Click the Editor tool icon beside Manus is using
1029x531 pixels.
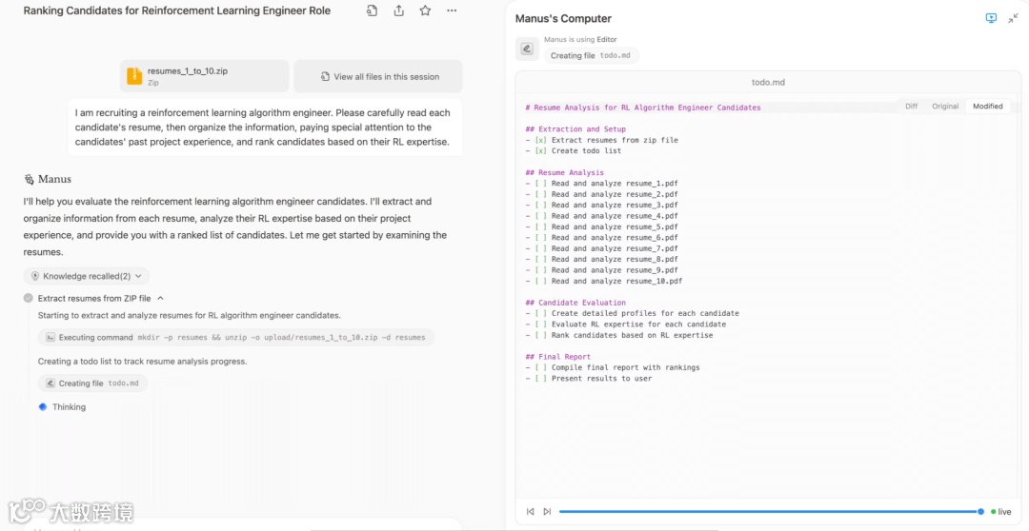point(527,49)
